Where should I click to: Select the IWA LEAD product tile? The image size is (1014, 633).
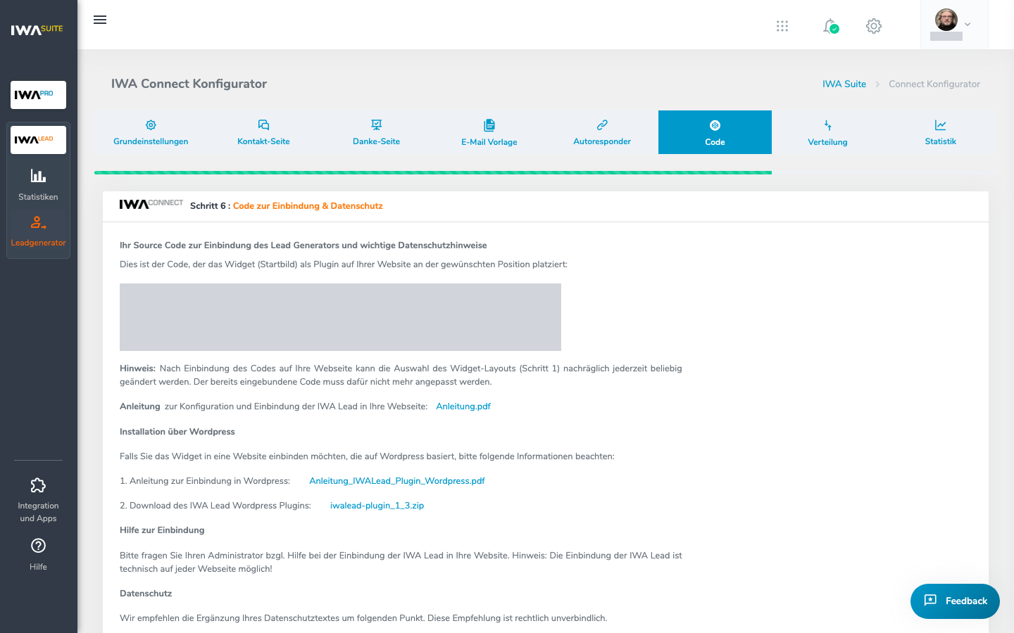[38, 140]
